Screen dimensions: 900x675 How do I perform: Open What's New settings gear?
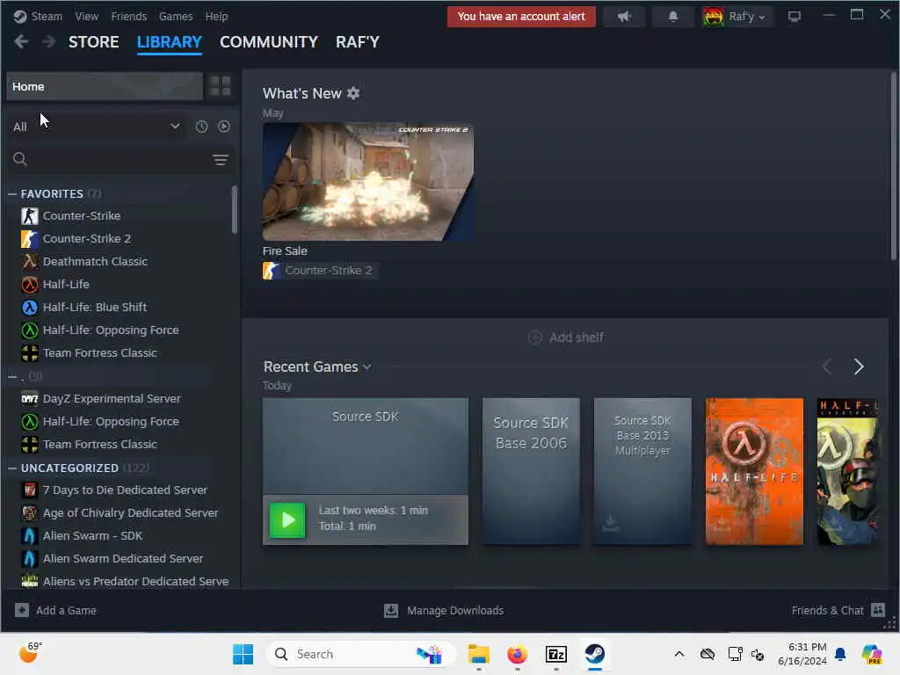coord(353,93)
